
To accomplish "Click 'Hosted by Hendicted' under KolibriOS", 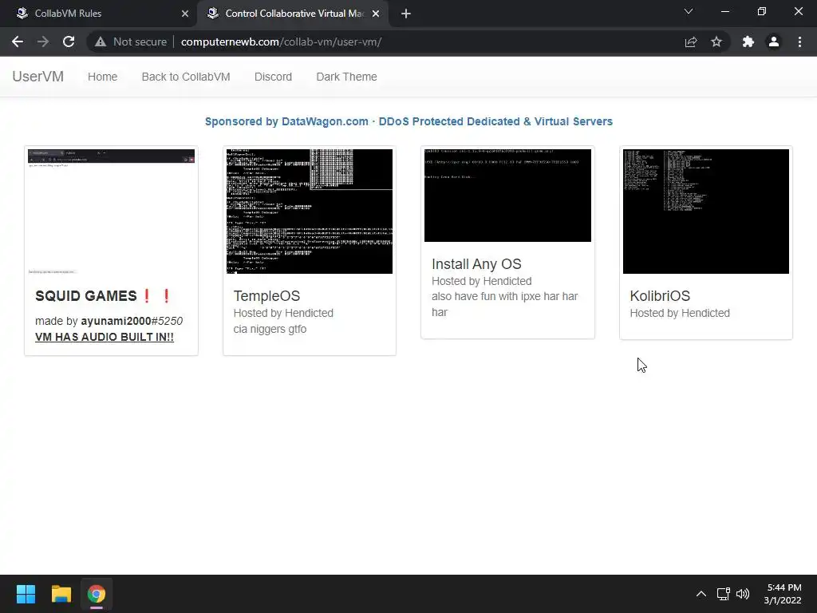I will [x=680, y=313].
